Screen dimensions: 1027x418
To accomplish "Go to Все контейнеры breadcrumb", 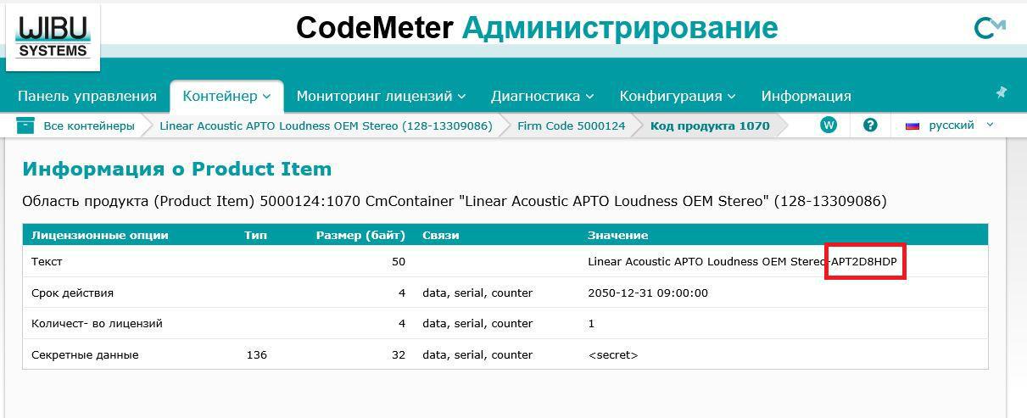I will click(x=89, y=125).
